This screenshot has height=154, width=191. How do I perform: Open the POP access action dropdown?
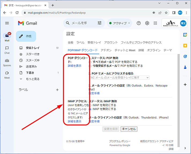(119, 78)
